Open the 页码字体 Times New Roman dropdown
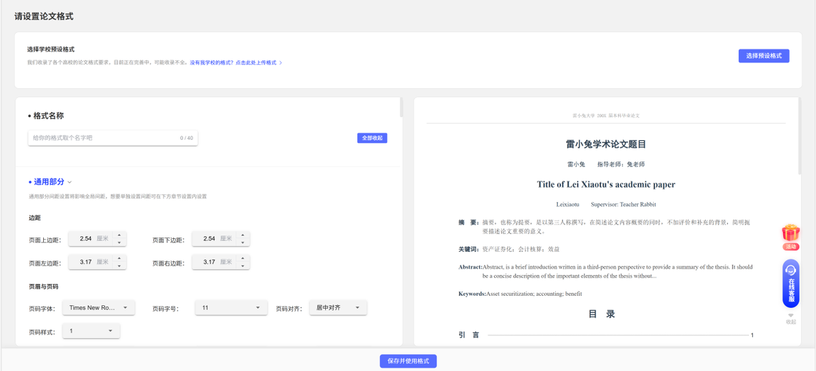Screen dimensions: 816x371 (99, 308)
